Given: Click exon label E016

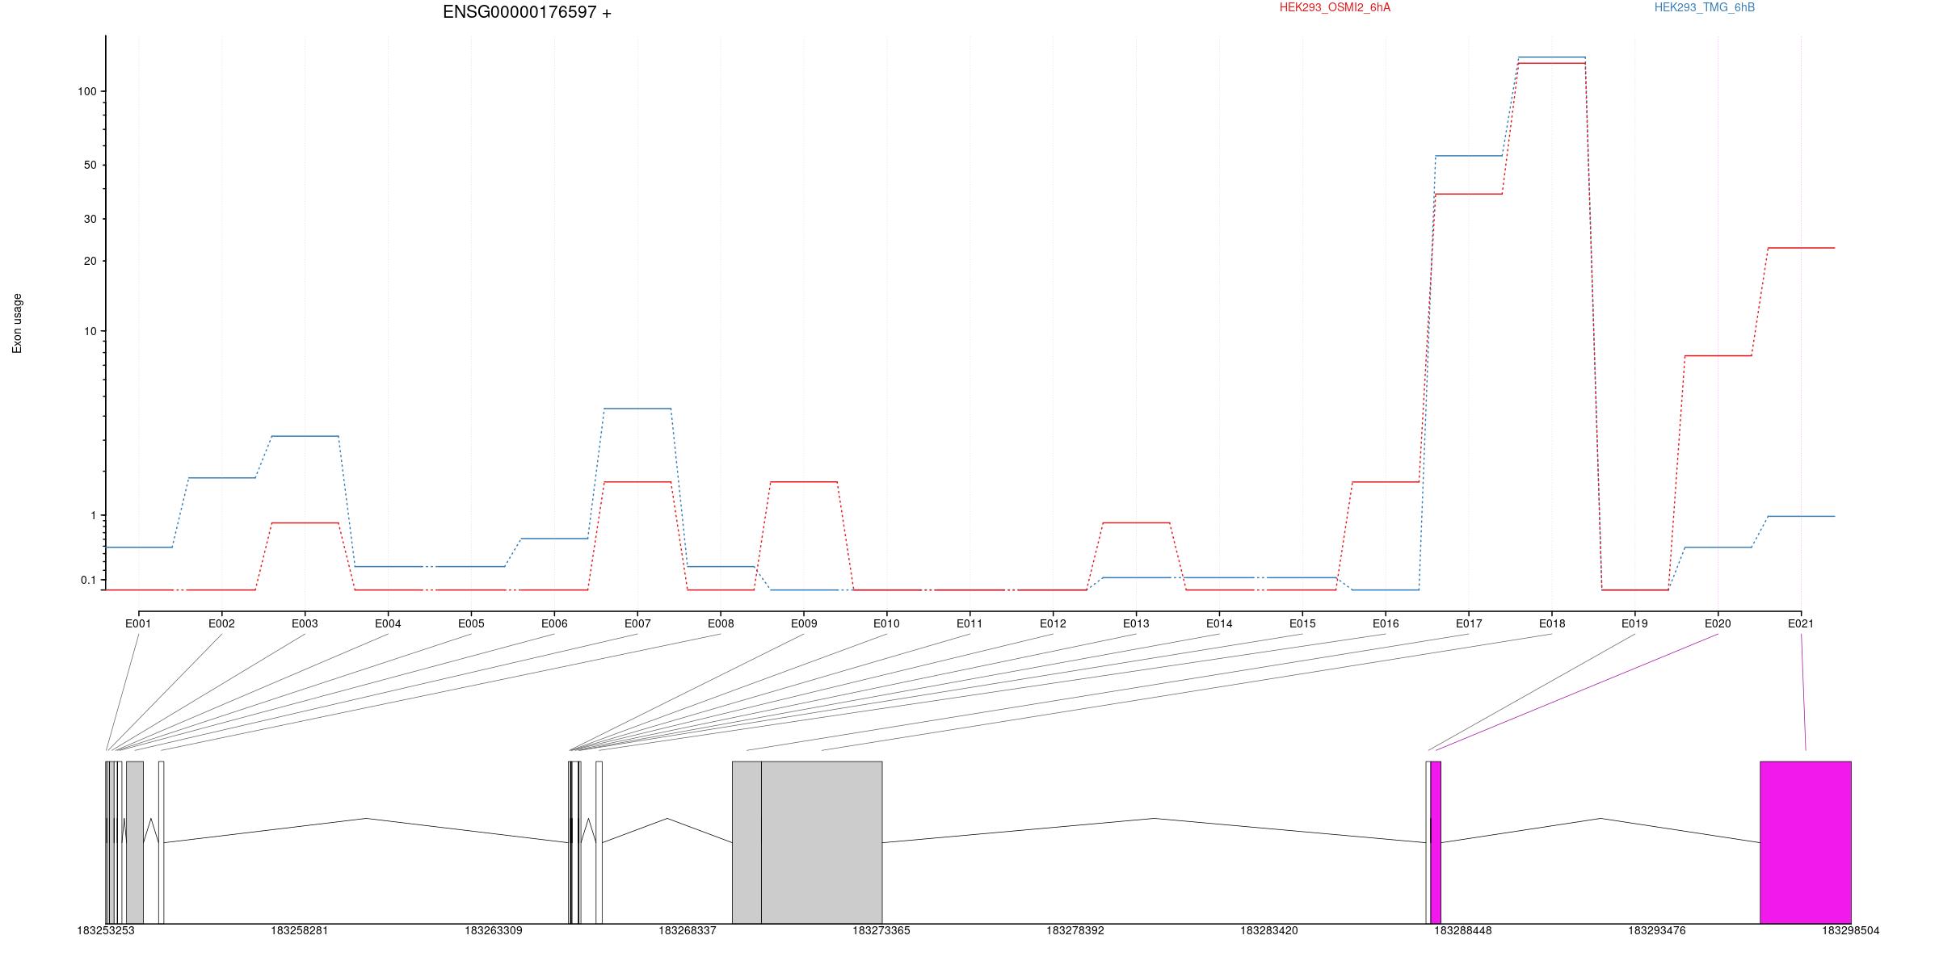Looking at the screenshot, I should [x=1386, y=623].
